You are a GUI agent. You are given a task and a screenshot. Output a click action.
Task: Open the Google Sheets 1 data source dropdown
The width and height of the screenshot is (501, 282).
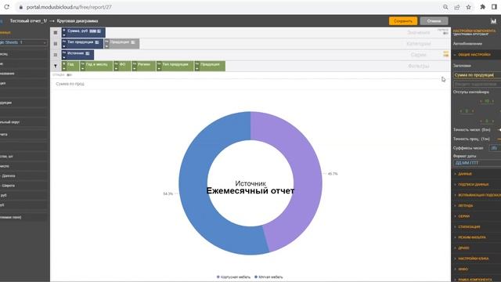(23, 42)
